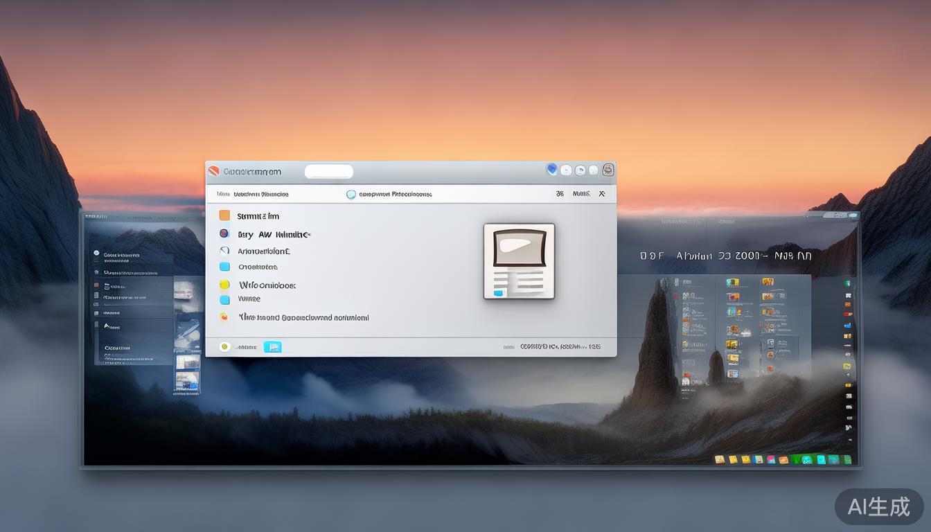The width and height of the screenshot is (931, 532).
Task: Click the blue shield icon in title bar
Action: click(552, 170)
